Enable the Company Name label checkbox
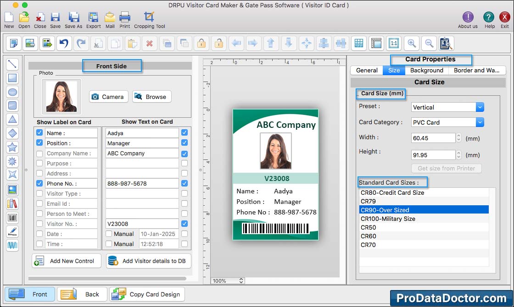The width and height of the screenshot is (514, 307). 39,153
